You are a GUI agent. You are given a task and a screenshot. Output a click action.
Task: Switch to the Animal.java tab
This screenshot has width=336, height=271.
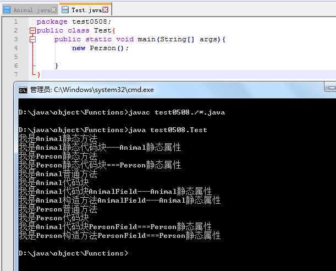[x=30, y=10]
